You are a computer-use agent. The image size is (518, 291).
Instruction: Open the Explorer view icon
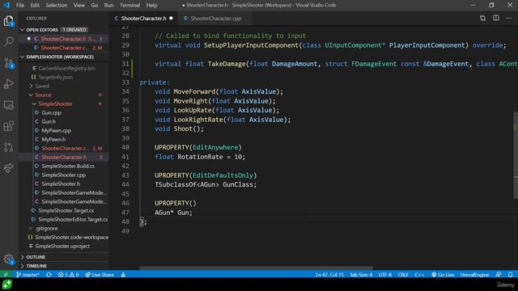pyautogui.click(x=9, y=21)
